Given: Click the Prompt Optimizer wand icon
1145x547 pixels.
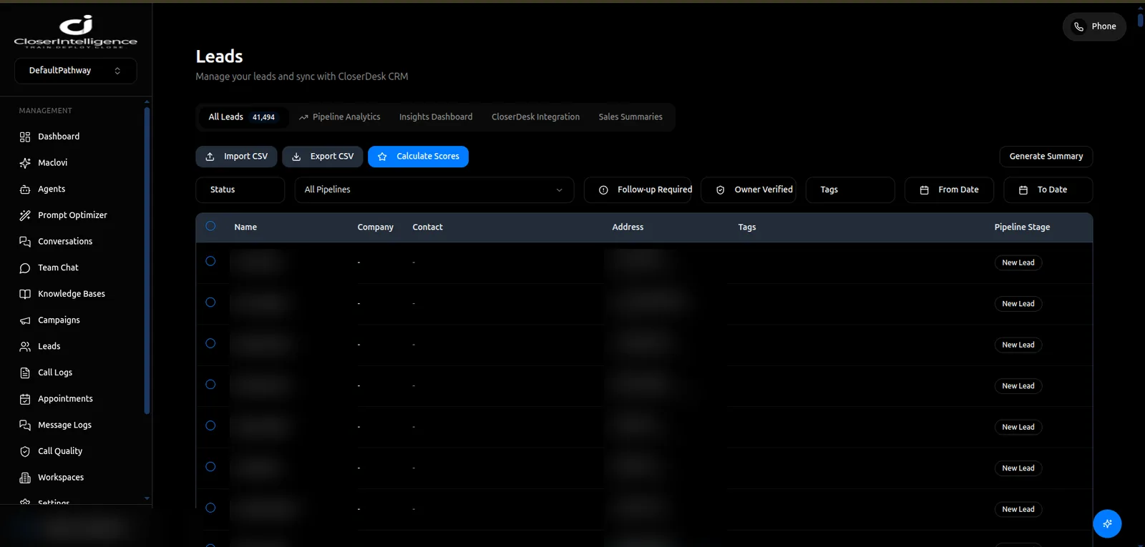Looking at the screenshot, I should [25, 215].
